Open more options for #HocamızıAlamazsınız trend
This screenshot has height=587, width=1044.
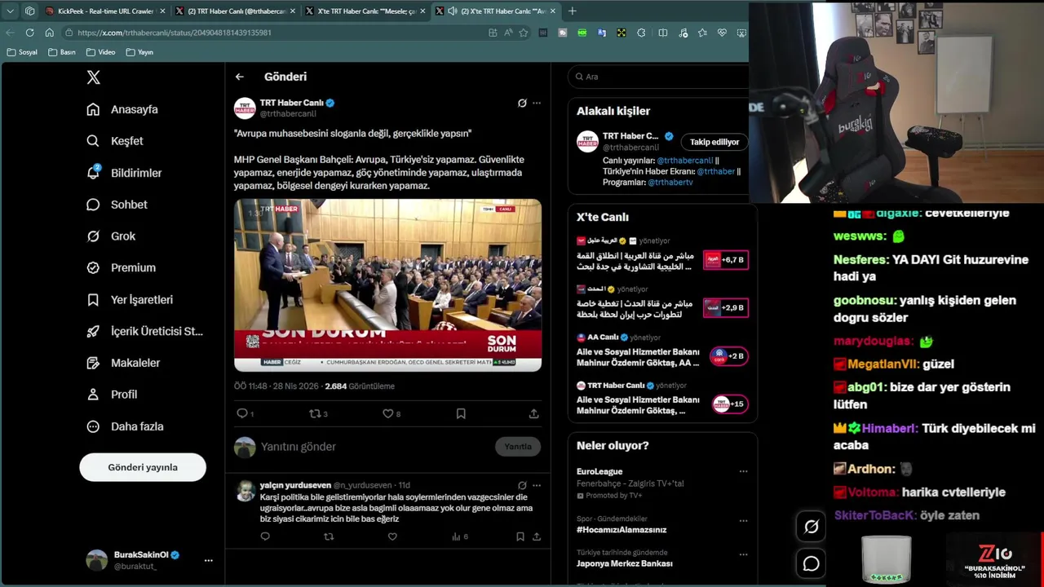pos(743,520)
